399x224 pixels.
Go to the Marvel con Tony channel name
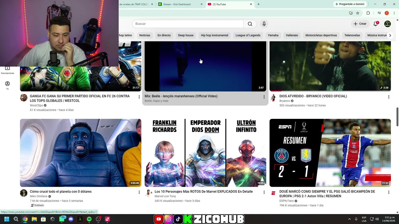coord(165,196)
